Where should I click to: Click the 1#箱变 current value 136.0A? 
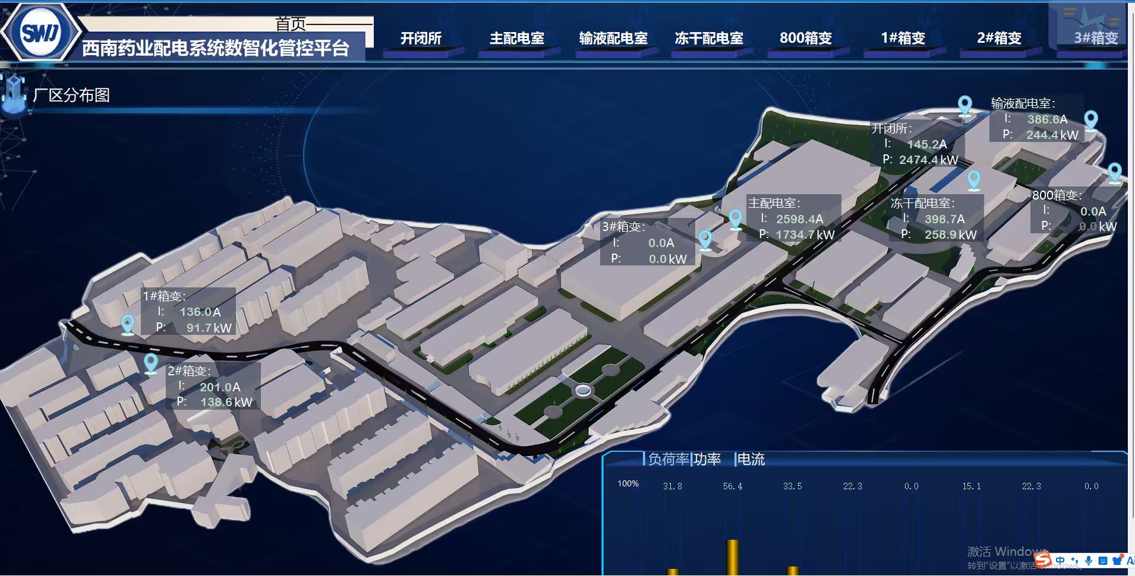point(200,312)
